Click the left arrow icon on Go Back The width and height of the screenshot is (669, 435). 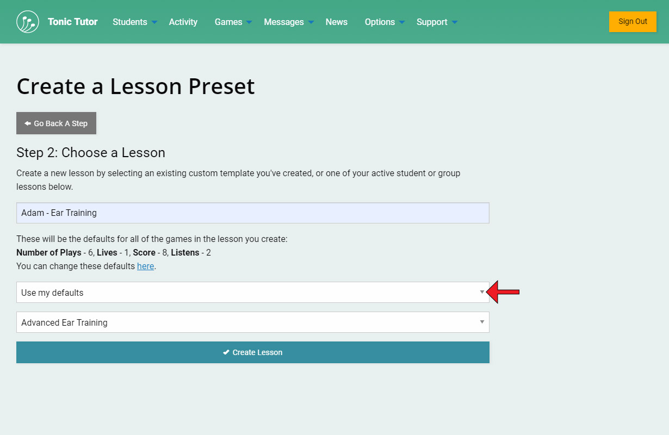tap(28, 123)
